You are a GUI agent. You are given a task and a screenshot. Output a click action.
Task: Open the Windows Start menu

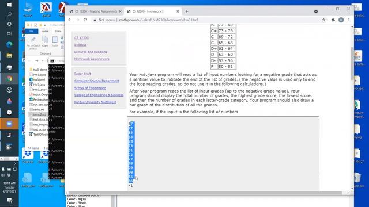tap(9, 5)
